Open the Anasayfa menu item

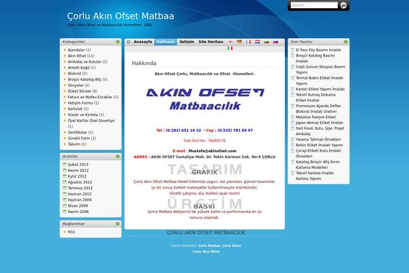coord(143,42)
